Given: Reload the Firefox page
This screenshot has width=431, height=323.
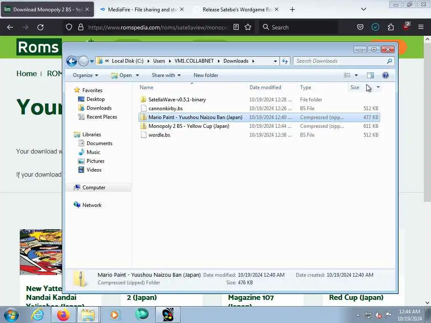Looking at the screenshot, I should (x=40, y=27).
